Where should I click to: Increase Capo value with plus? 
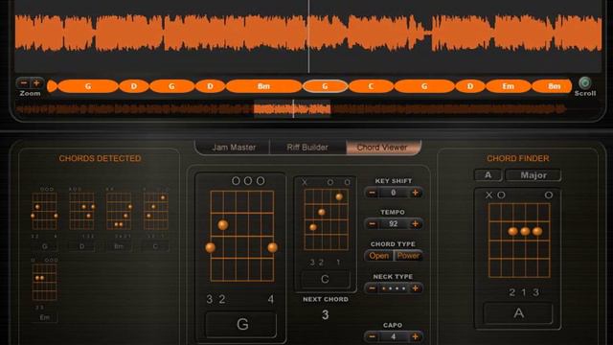415,336
